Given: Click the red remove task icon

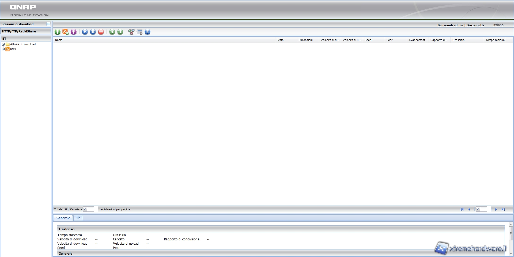Looking at the screenshot, I should [x=101, y=32].
